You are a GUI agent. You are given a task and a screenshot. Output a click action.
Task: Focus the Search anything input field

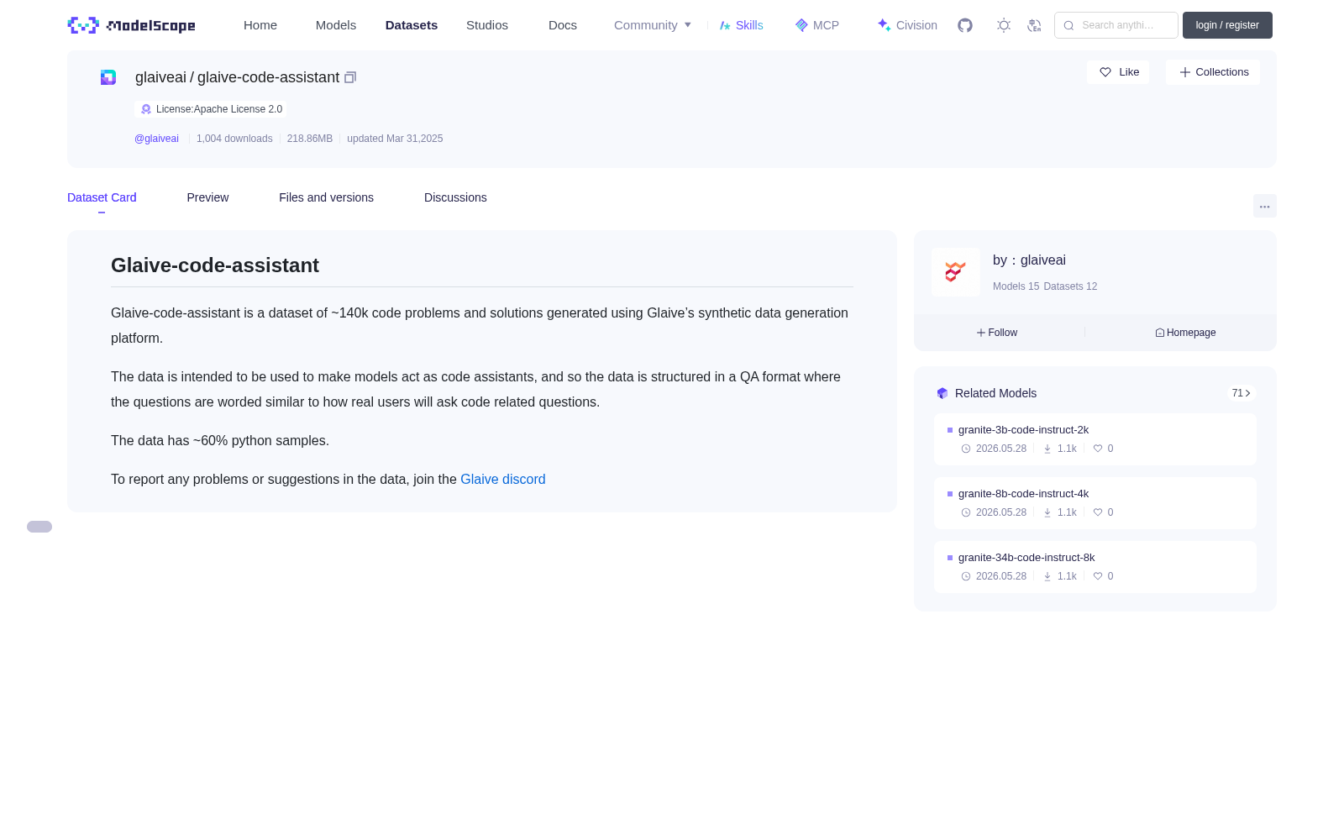point(1116,25)
